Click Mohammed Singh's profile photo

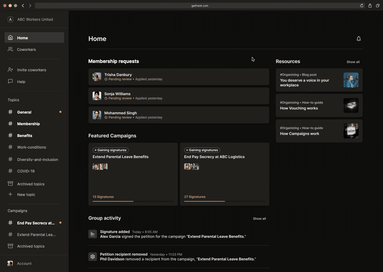point(97,115)
